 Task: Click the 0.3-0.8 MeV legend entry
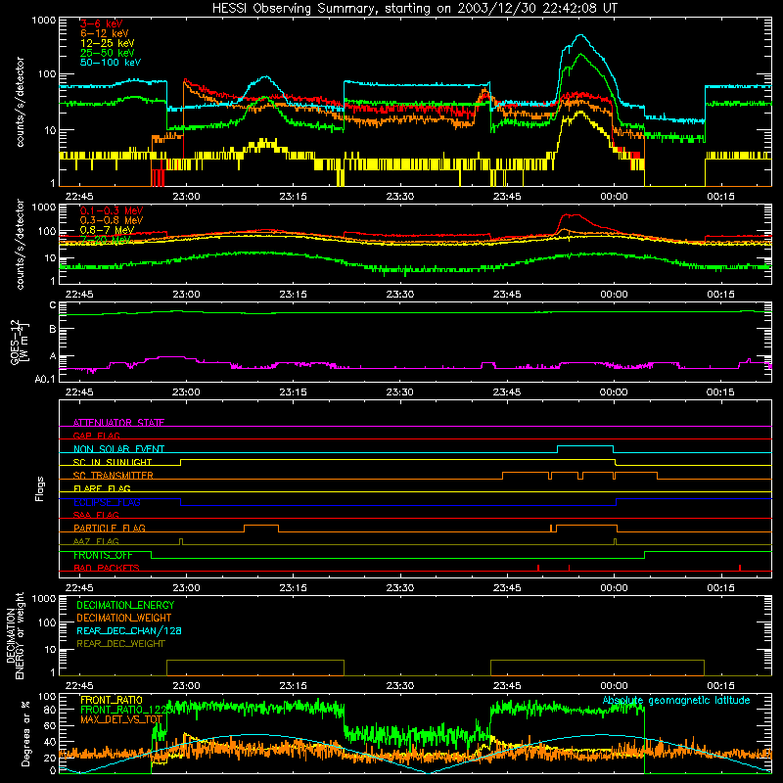point(112,220)
